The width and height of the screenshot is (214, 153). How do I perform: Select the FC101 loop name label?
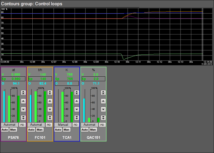pyautogui.click(x=40, y=138)
